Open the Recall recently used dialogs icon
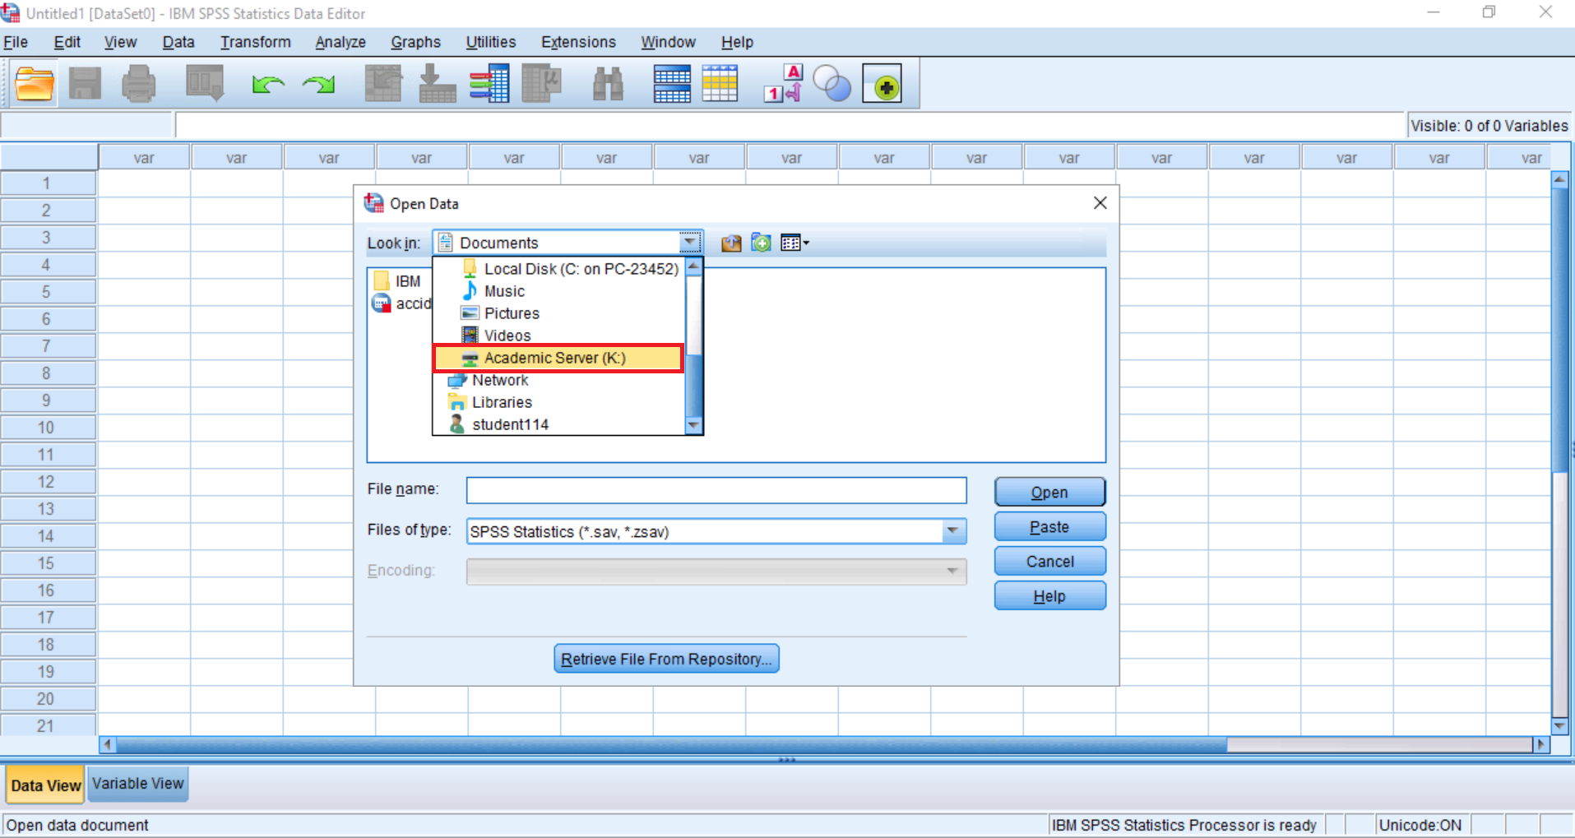 pos(205,84)
